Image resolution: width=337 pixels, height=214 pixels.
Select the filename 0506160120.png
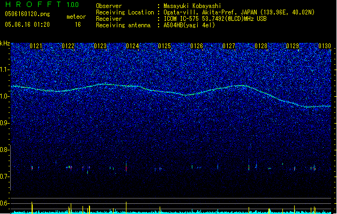27,14
